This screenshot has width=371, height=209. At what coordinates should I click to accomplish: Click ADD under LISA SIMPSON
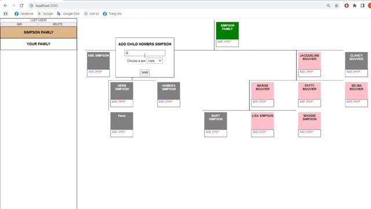click(255, 132)
